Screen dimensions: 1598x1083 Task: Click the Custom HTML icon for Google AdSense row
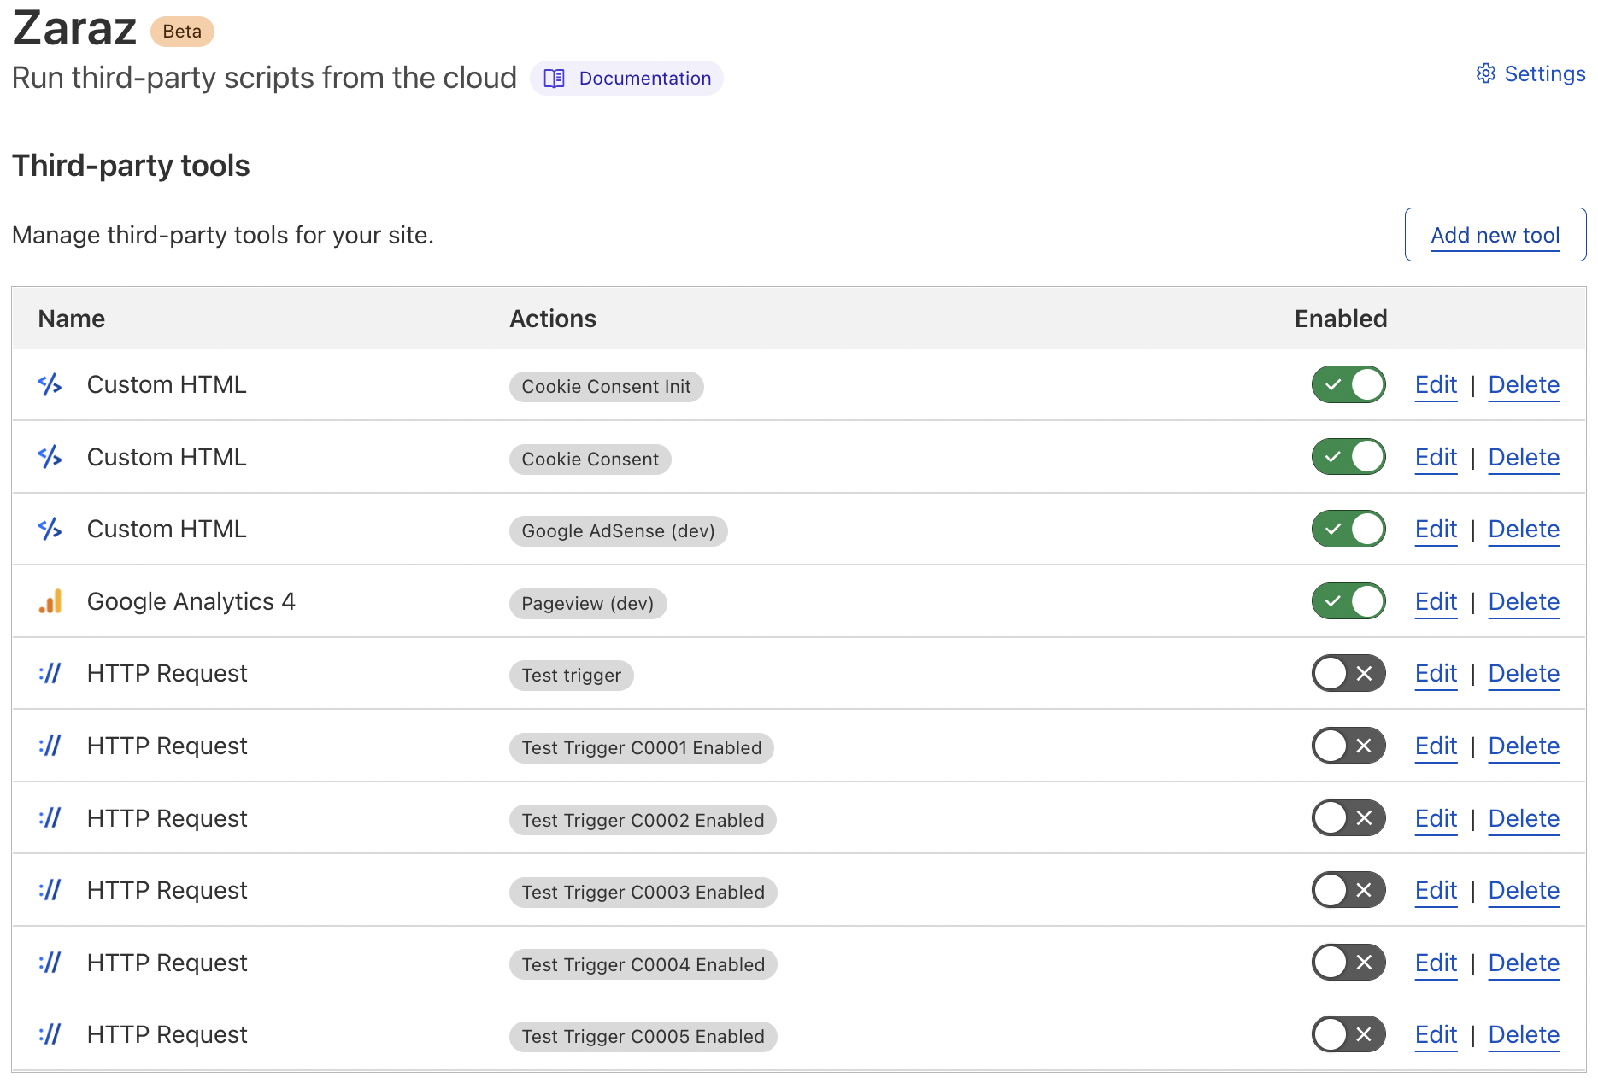(50, 529)
